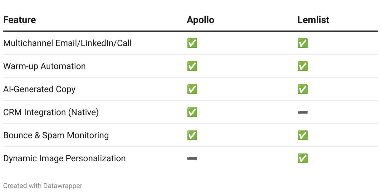Click the Lemlist column header
The width and height of the screenshot is (381, 193).
coord(313,20)
